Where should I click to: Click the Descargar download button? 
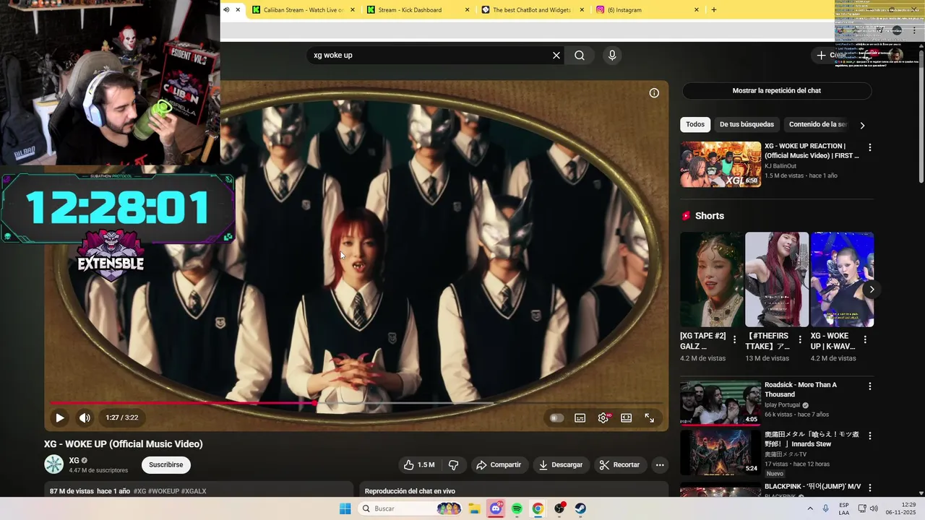561,465
